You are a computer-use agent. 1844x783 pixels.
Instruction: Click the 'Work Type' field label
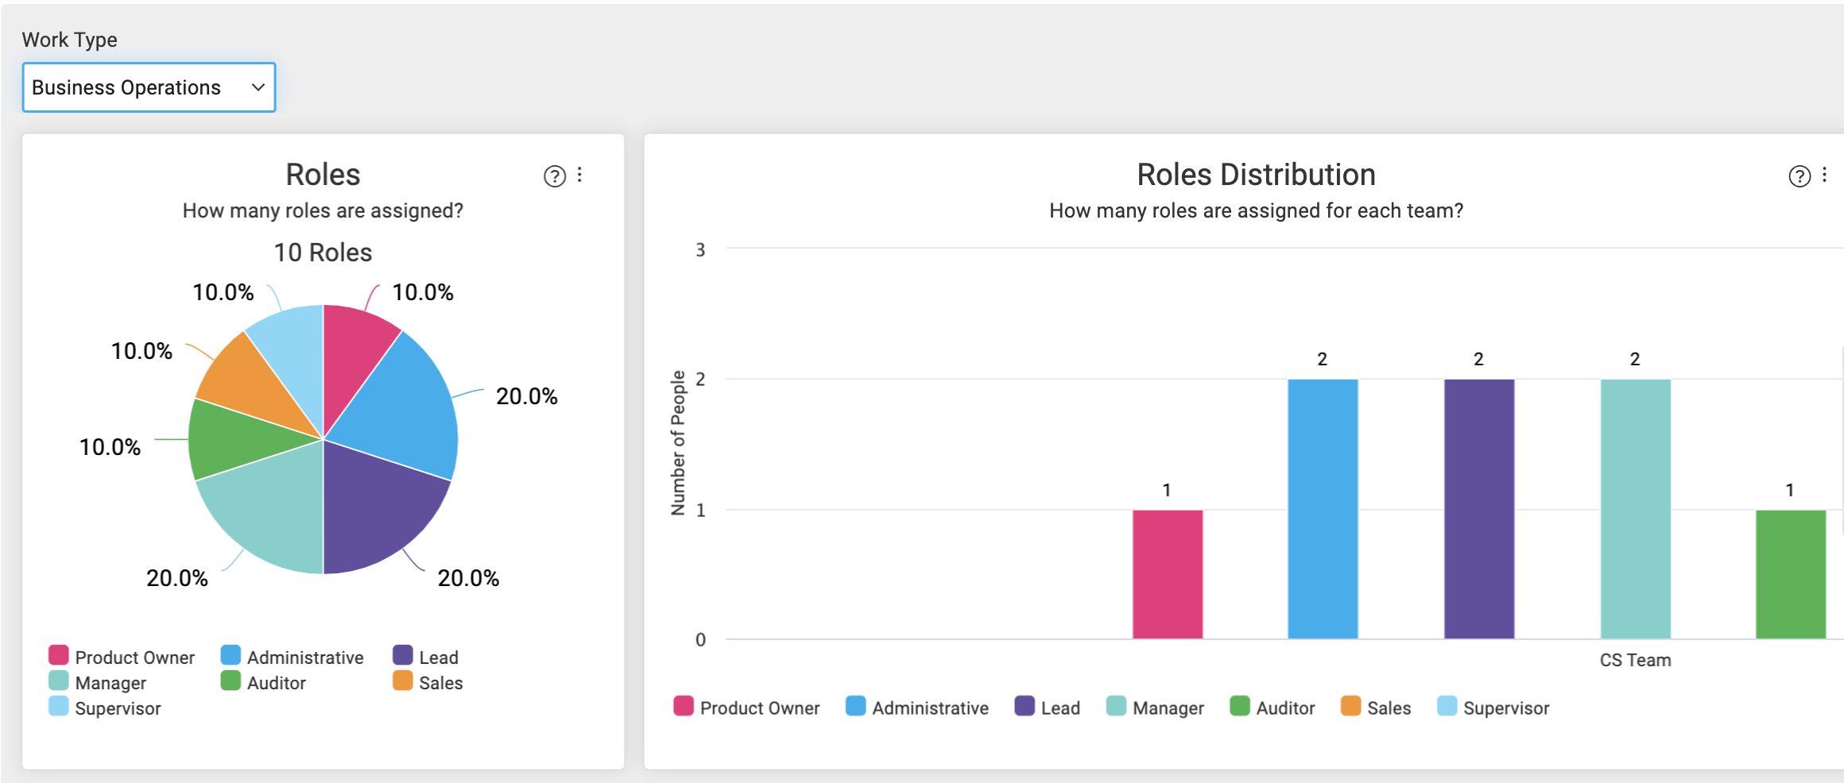tap(69, 40)
